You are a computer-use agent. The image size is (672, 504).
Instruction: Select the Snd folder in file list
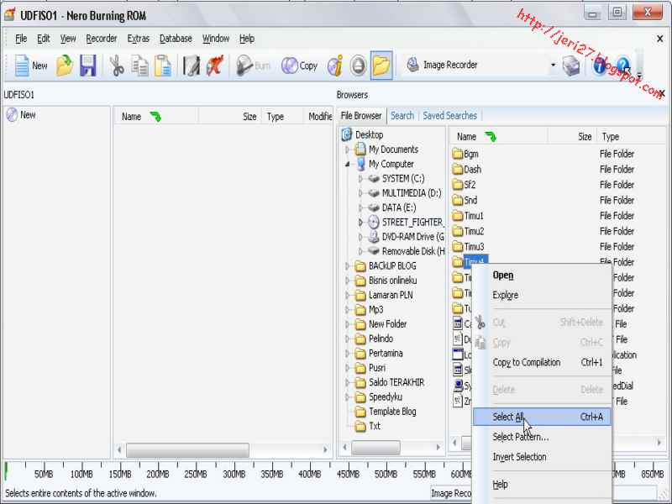click(465, 200)
